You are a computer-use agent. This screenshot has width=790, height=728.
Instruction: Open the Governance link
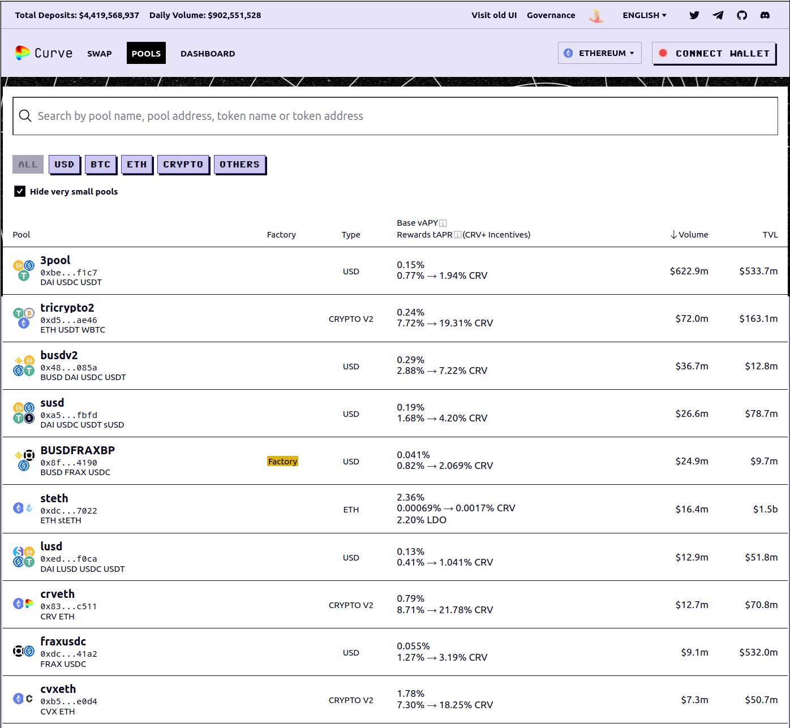551,15
